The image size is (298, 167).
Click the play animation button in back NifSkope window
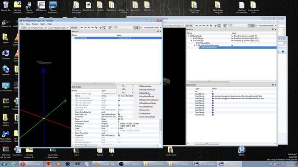pos(225,26)
